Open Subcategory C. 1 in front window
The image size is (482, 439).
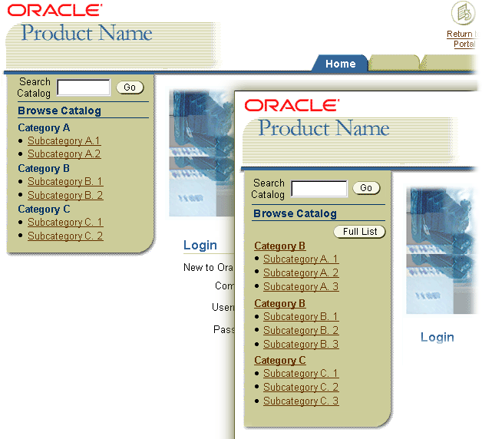point(301,373)
